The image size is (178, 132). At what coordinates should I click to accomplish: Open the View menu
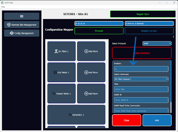[3, 7]
